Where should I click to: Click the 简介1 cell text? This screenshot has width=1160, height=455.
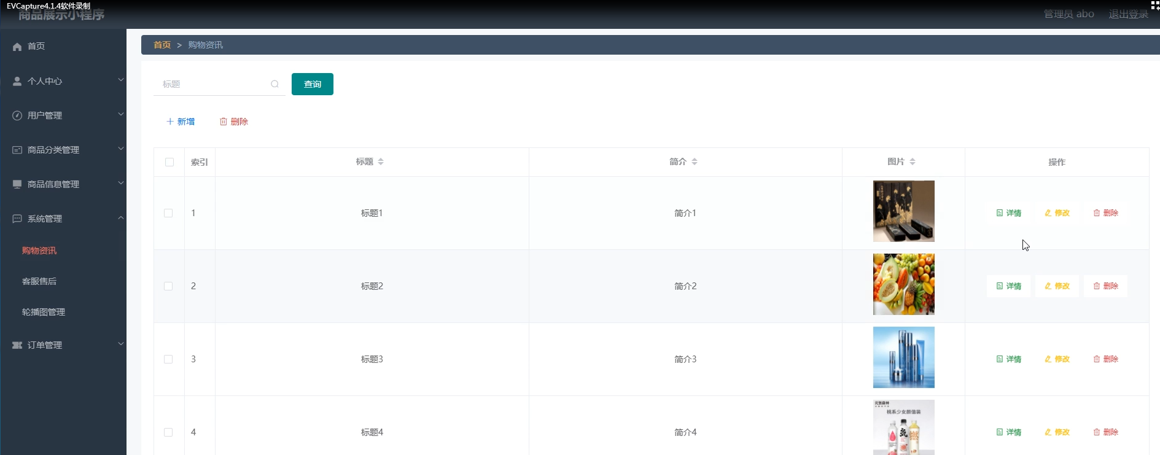685,213
